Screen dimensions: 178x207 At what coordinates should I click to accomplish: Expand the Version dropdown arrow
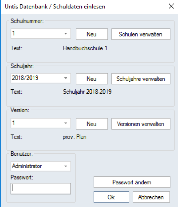tap(66, 123)
